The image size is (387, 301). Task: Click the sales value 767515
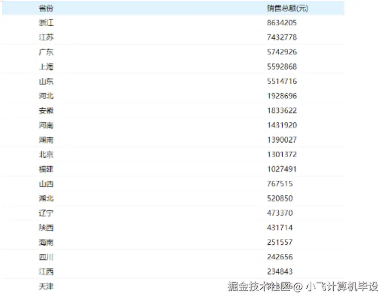(280, 184)
